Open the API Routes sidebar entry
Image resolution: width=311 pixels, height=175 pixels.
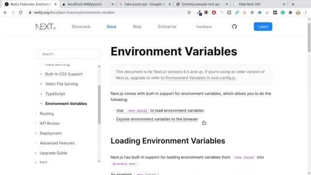(50, 123)
